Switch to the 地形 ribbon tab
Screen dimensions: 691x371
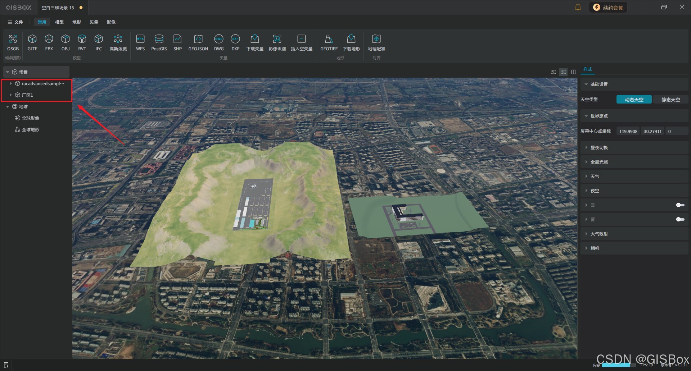[77, 22]
